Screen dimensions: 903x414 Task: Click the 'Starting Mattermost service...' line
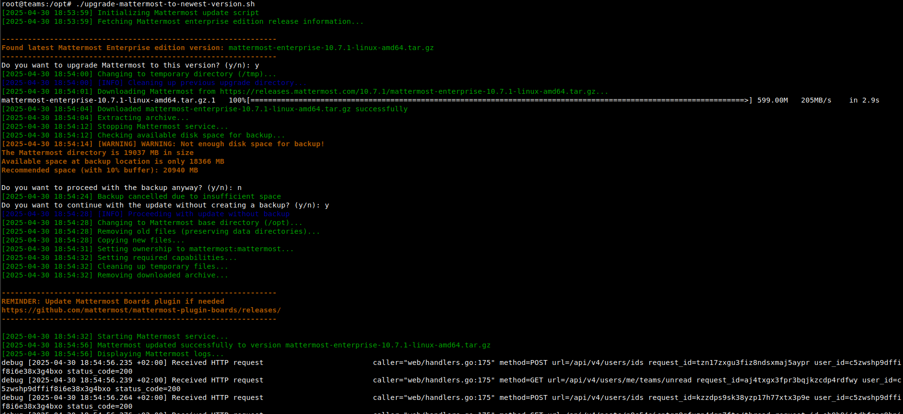click(115, 336)
